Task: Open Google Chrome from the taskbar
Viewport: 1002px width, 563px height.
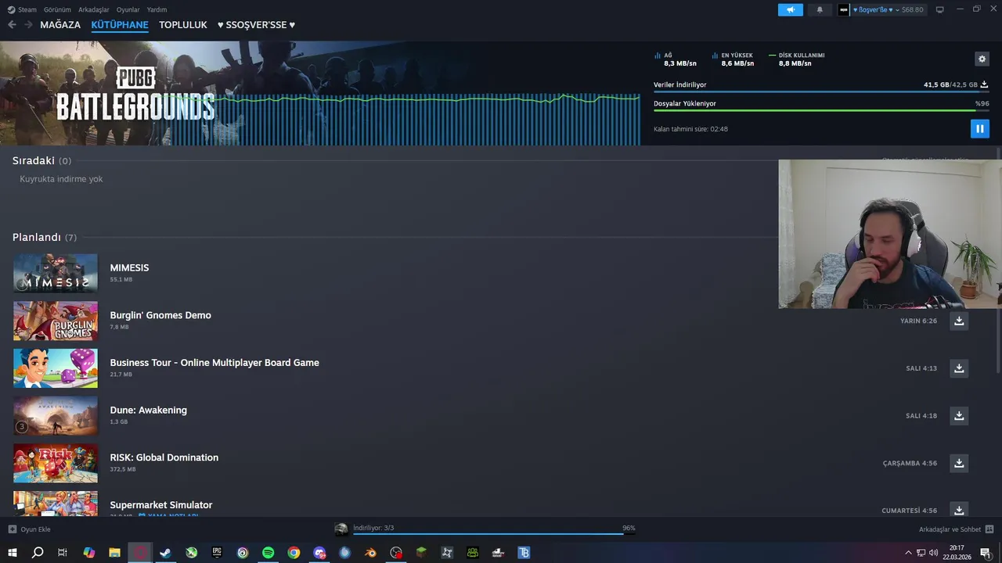Action: pos(294,553)
